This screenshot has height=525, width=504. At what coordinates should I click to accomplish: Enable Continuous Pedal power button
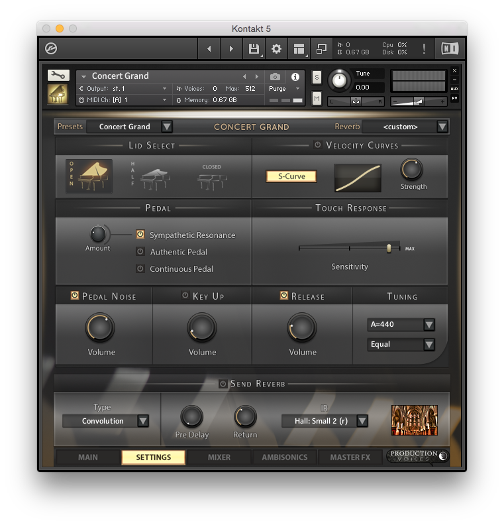click(140, 268)
